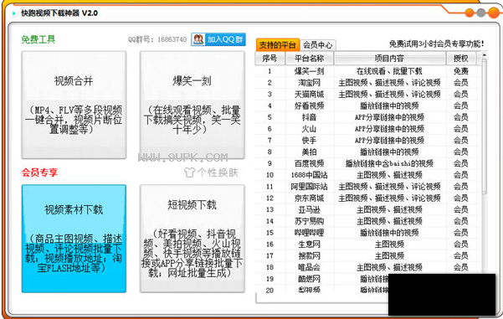Click the first orange window control circle
503x319 pixels.
(x=470, y=13)
